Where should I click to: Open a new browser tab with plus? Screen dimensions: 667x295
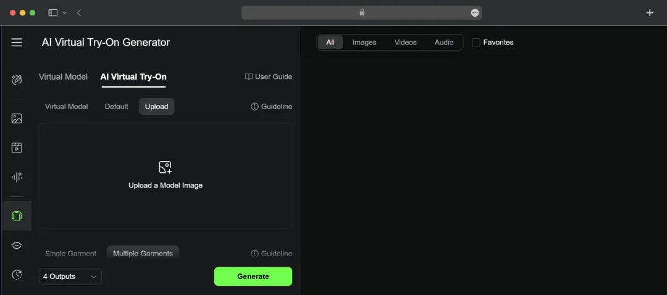[650, 13]
